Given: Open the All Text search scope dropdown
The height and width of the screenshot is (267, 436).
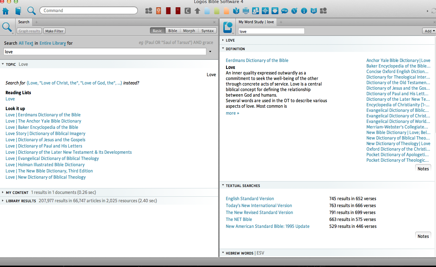Looking at the screenshot, I should click(26, 43).
